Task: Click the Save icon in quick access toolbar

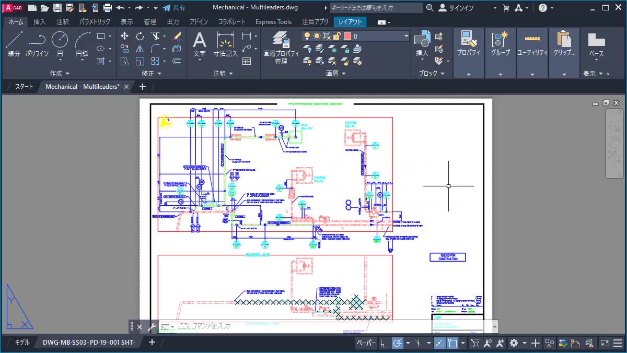Action: (57, 8)
